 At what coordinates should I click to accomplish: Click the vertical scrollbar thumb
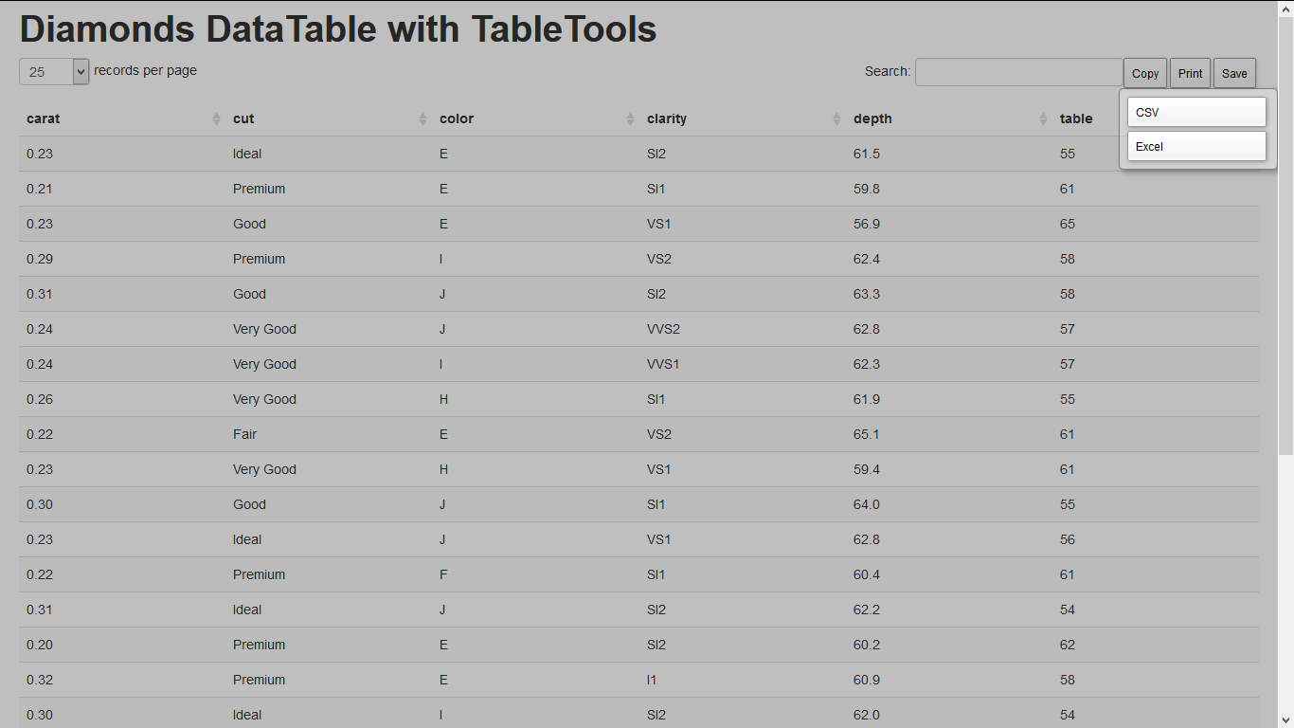[x=1285, y=237]
